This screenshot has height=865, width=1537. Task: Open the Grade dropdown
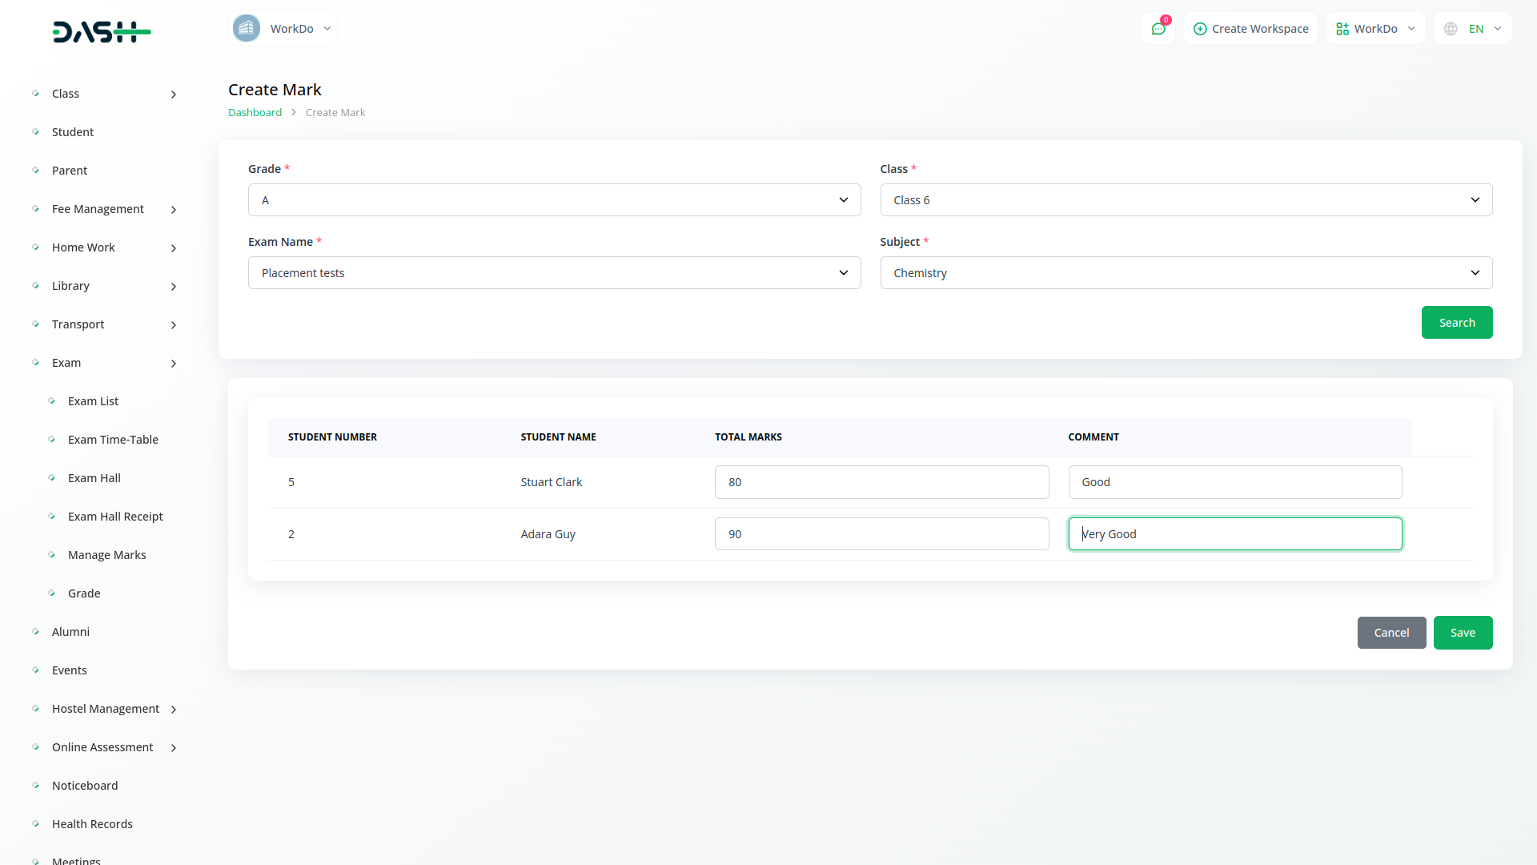(x=554, y=200)
